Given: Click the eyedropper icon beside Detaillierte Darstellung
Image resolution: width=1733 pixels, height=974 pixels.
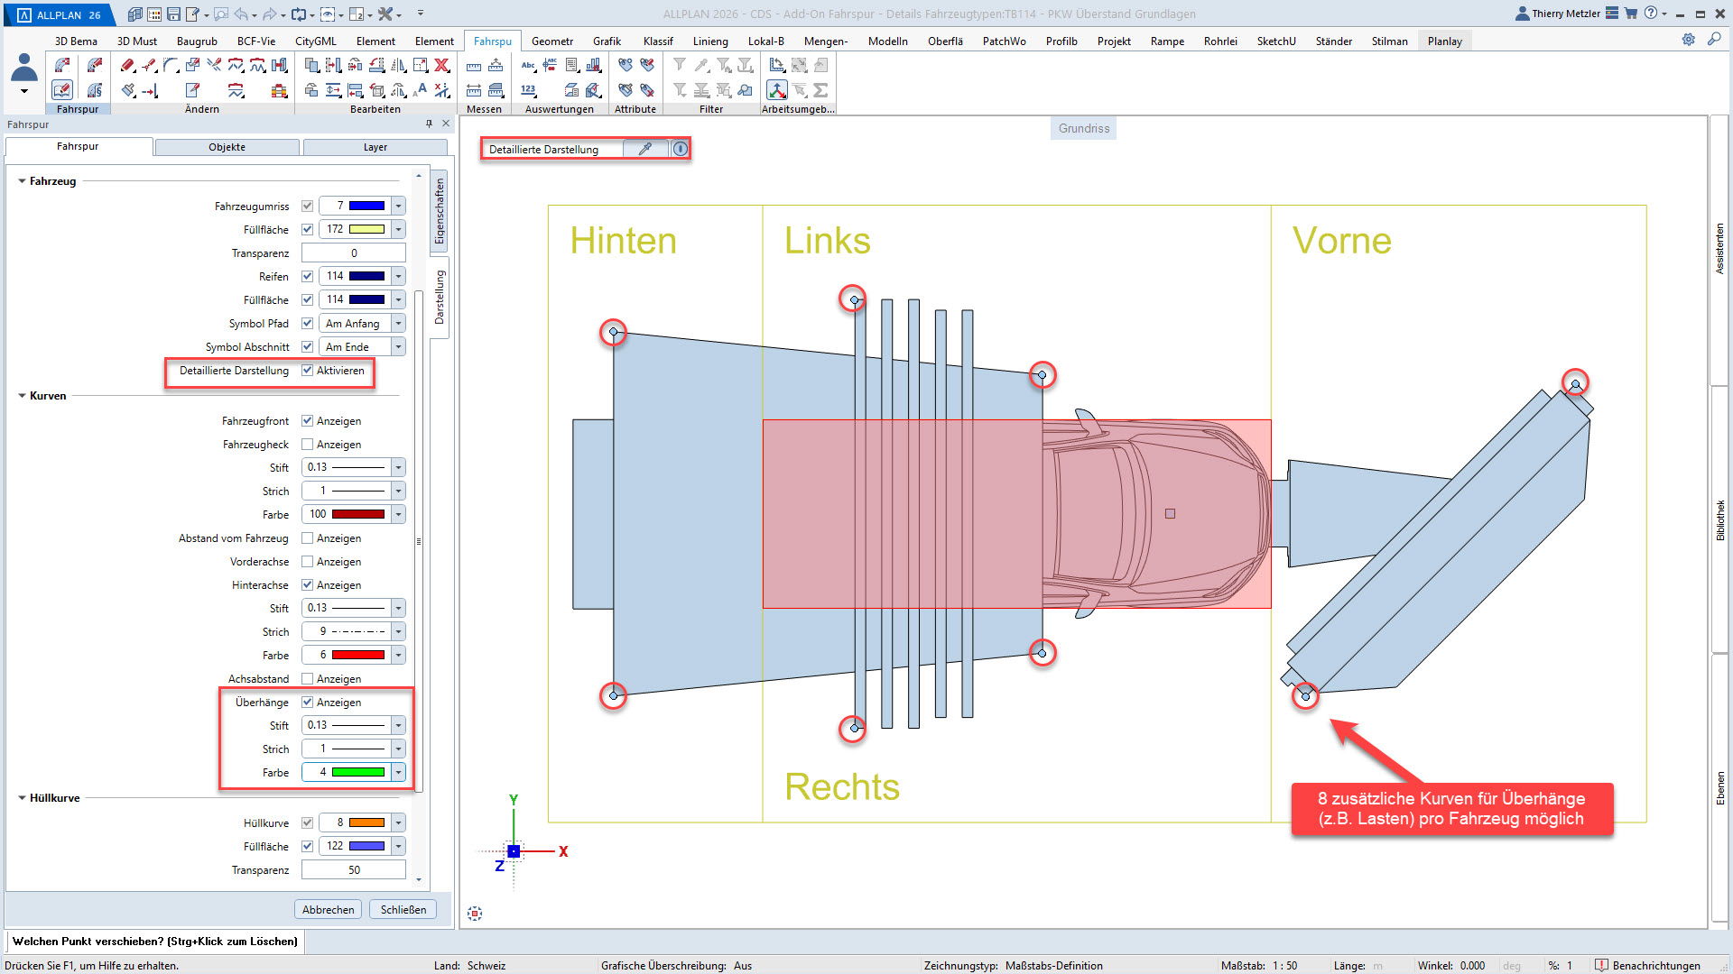Looking at the screenshot, I should point(644,149).
